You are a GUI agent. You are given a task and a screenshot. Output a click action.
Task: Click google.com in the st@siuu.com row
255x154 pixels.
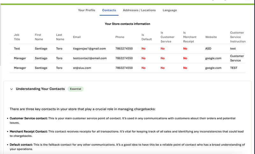tap(213, 68)
